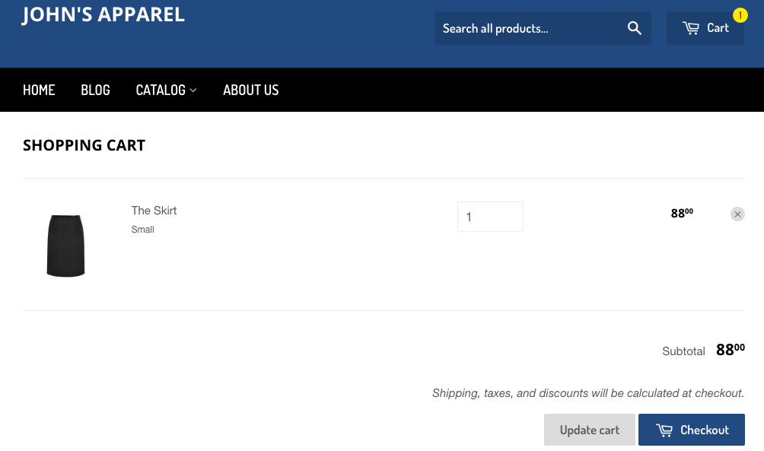The width and height of the screenshot is (764, 451).
Task: Remove The Skirt with the X icon
Action: pos(737,214)
